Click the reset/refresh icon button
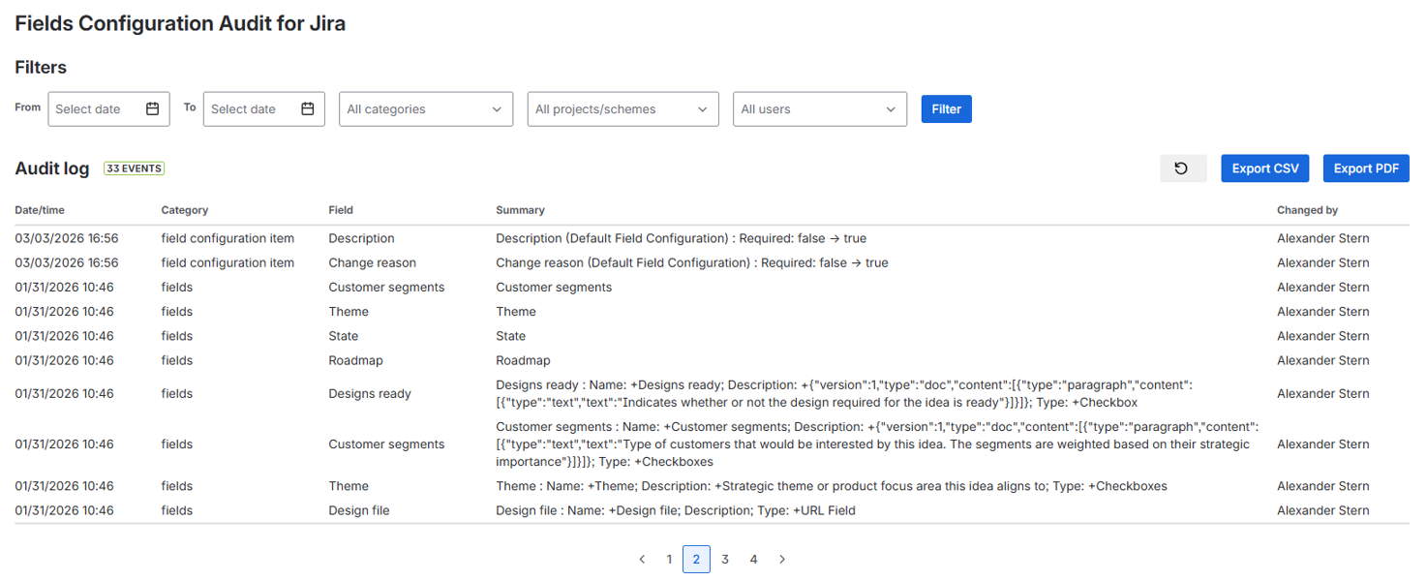 [x=1182, y=168]
